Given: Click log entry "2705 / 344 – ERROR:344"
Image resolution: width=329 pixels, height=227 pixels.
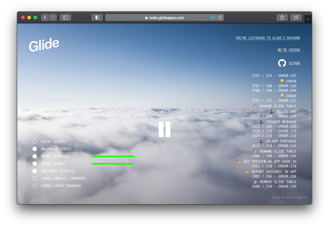Looking at the screenshot, I should [x=274, y=90].
